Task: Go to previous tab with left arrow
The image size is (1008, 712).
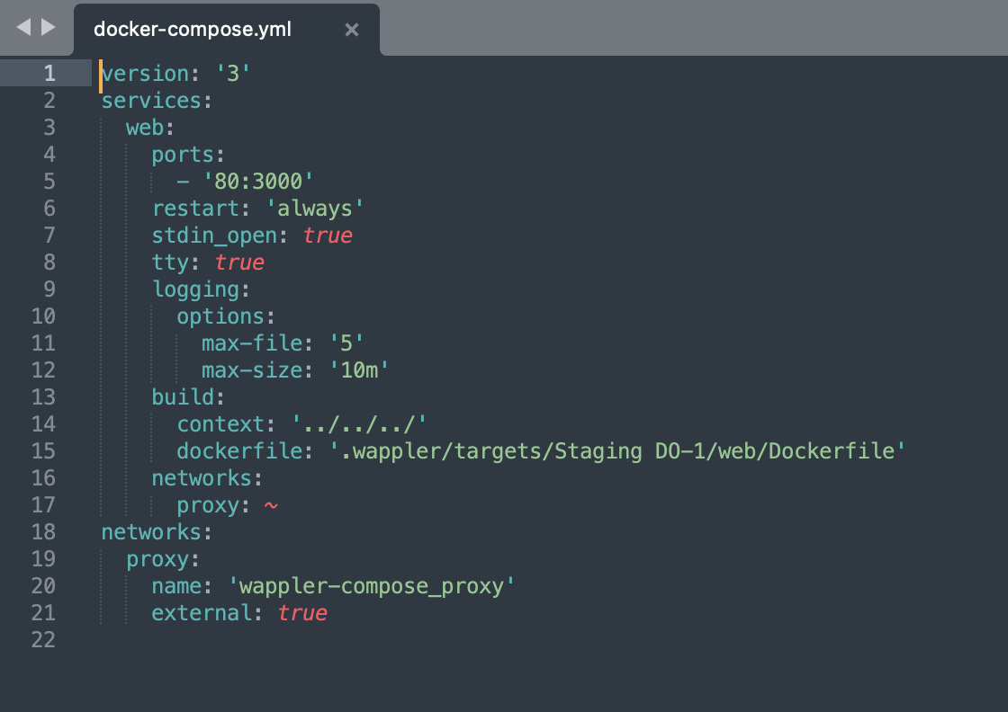Action: (23, 27)
